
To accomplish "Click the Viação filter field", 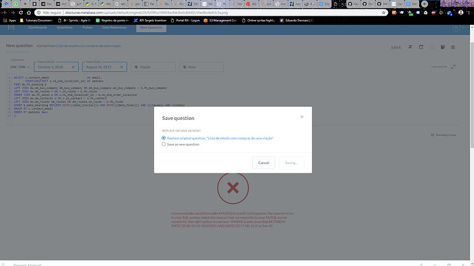I will pos(153,67).
